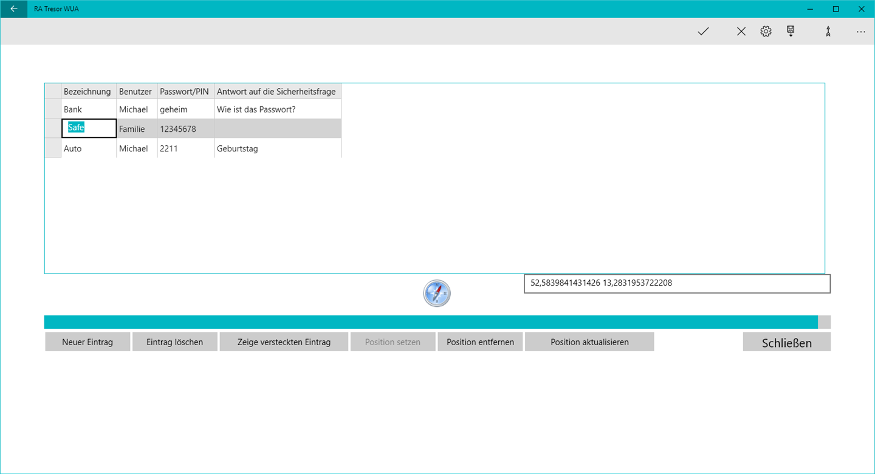Click the Bank cell in the table
This screenshot has height=474, width=875.
click(89, 109)
